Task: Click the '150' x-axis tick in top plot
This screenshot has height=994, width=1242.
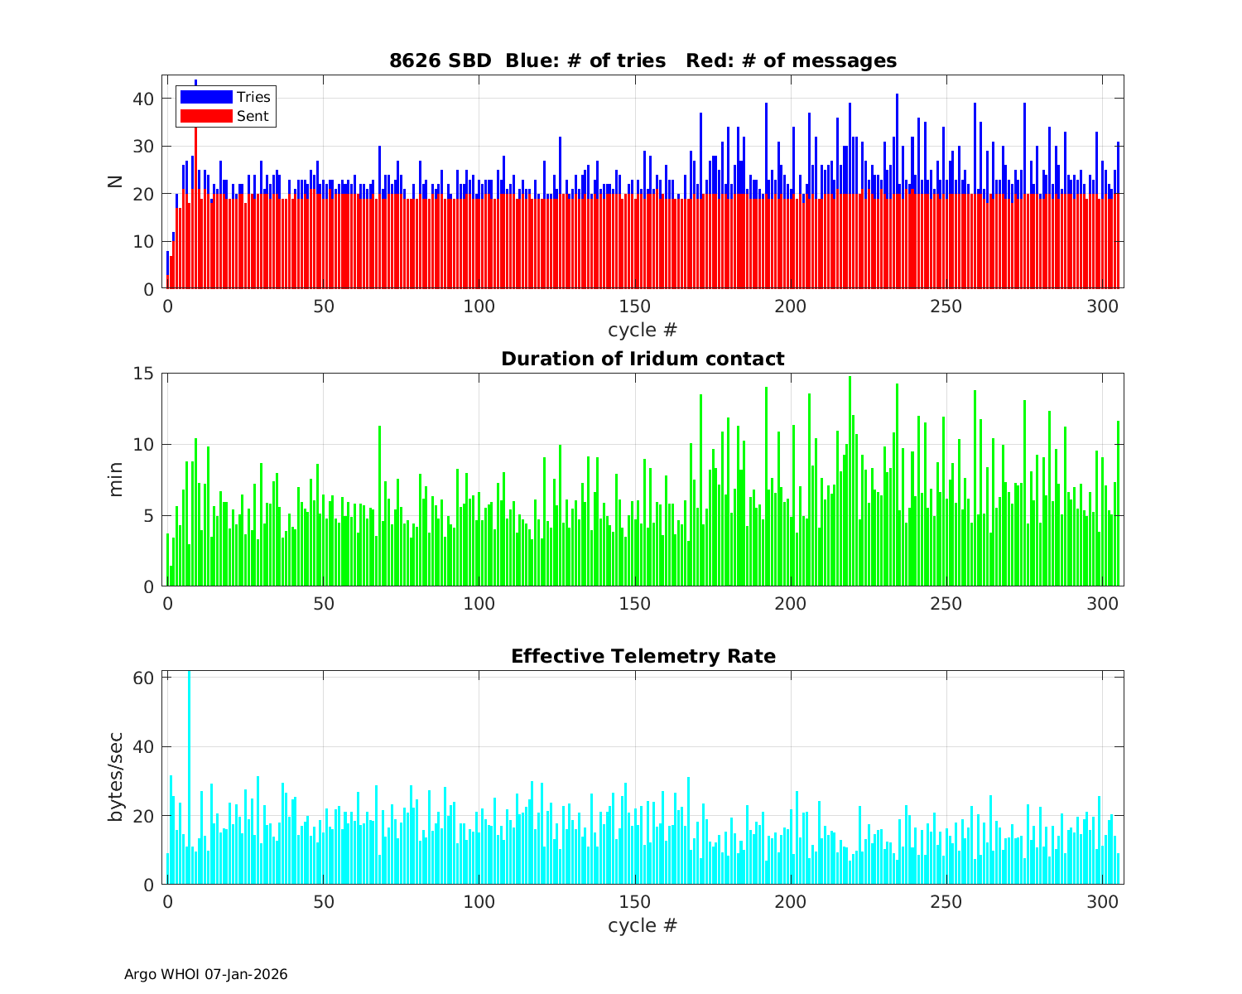Action: [634, 306]
